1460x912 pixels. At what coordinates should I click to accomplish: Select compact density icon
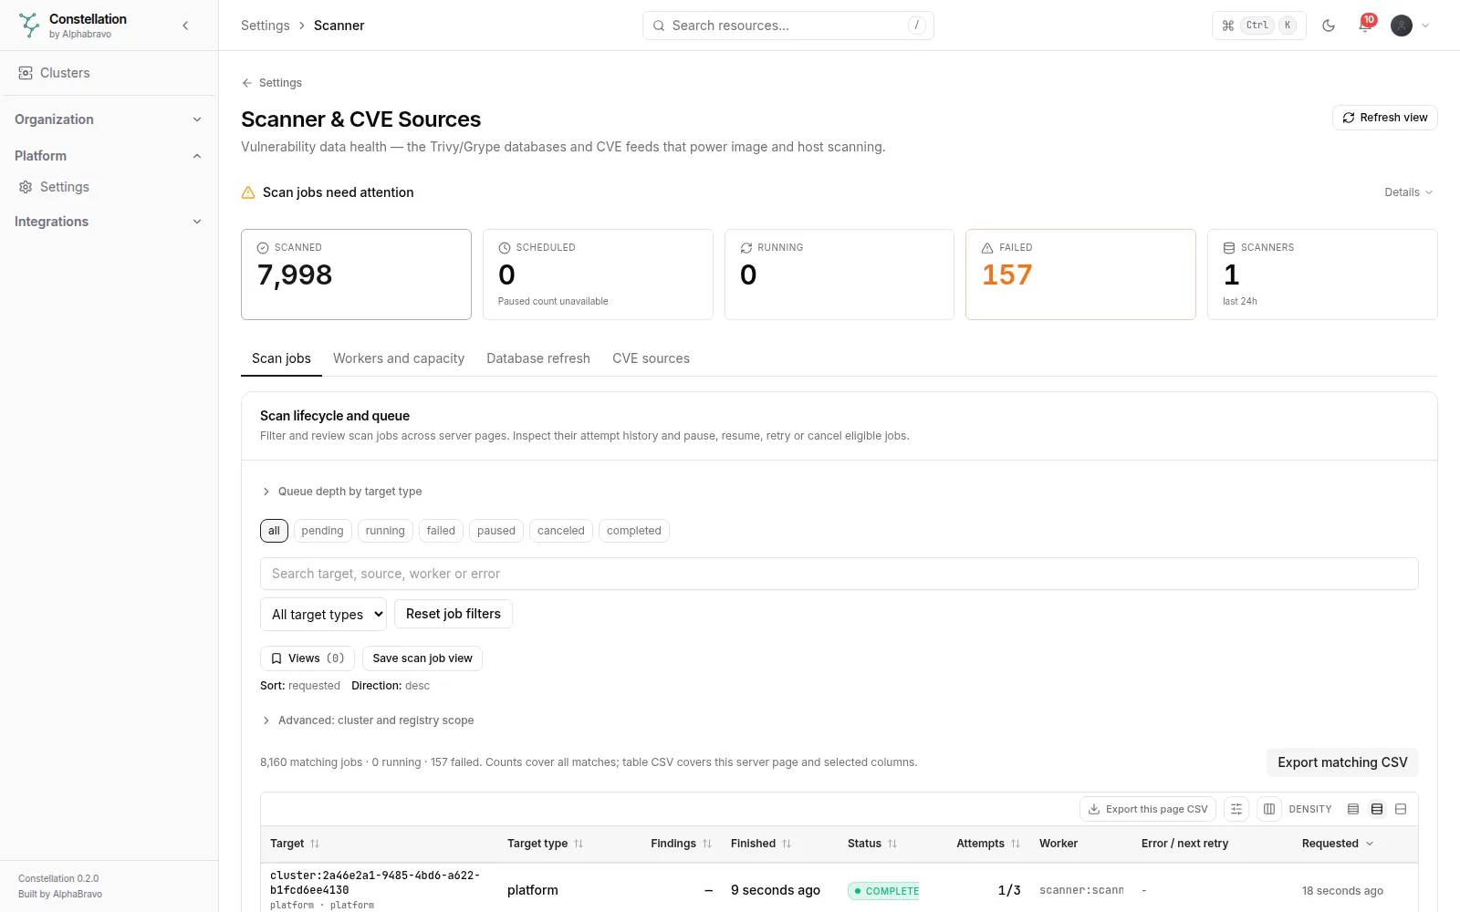pyautogui.click(x=1353, y=809)
